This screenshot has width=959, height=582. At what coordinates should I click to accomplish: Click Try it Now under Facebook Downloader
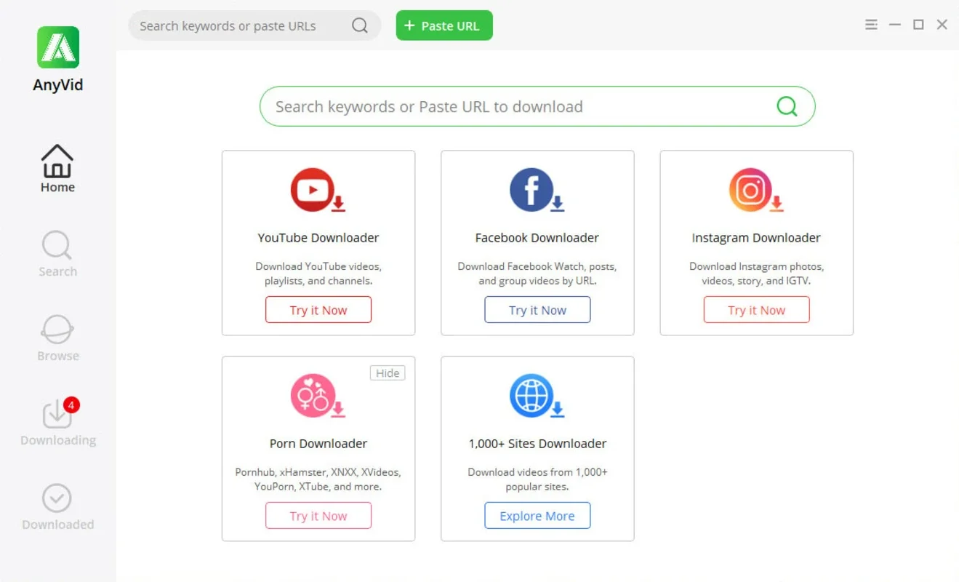pyautogui.click(x=537, y=310)
